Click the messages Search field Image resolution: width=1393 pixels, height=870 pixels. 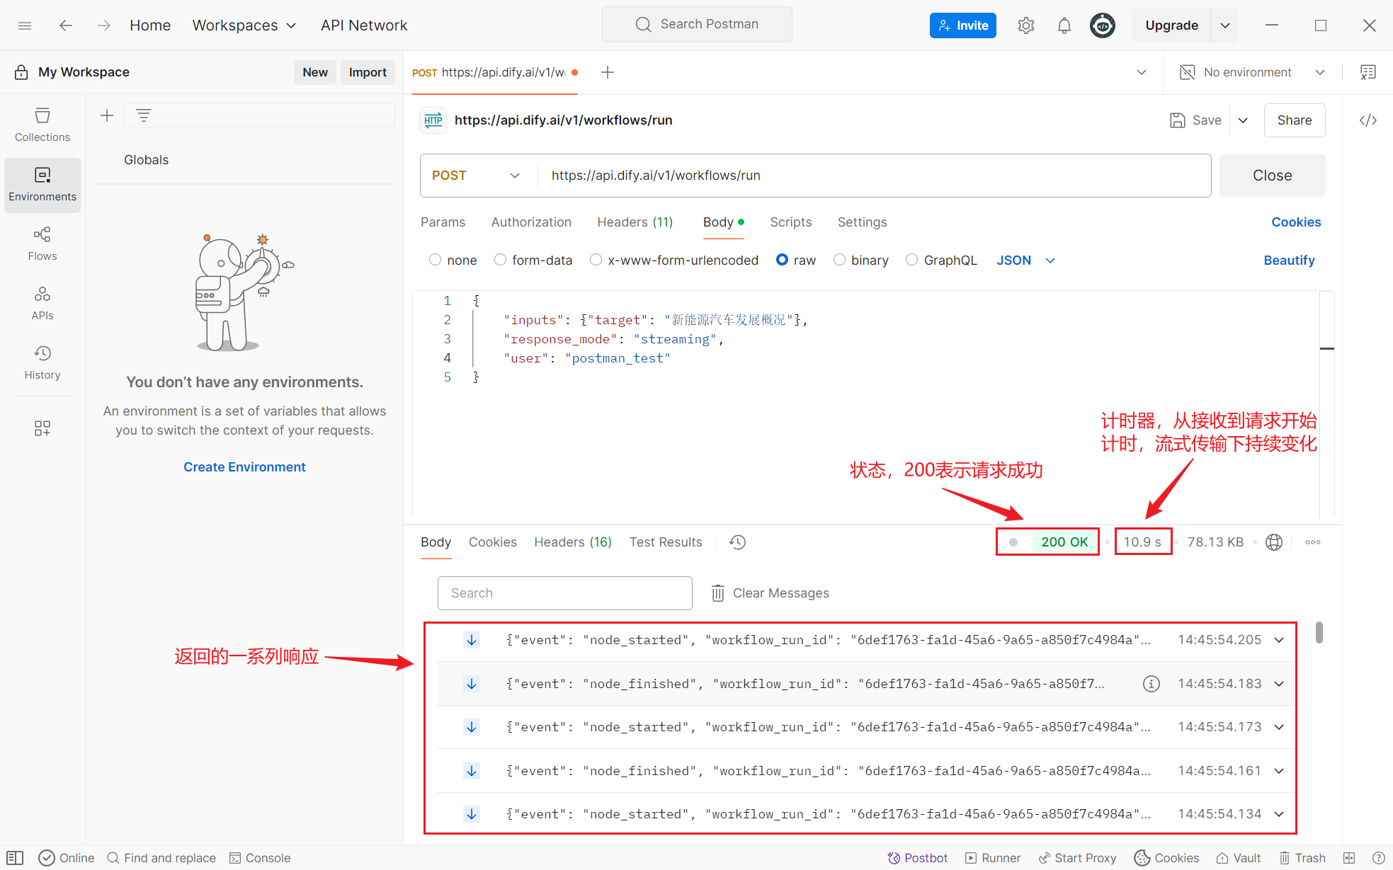(564, 593)
